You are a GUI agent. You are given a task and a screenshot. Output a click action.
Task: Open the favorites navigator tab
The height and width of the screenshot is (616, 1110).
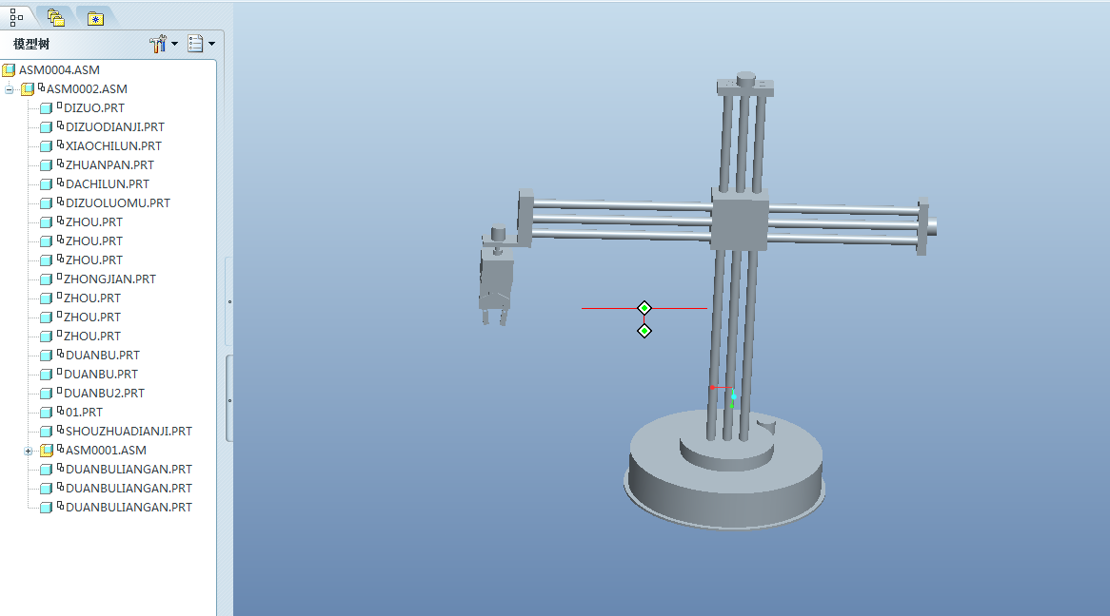[x=95, y=18]
